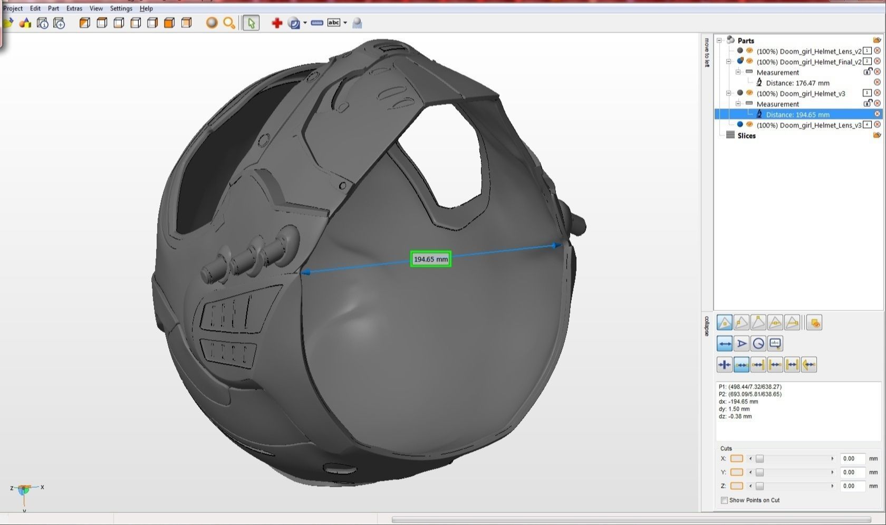Click the vertical 'collapse' panel label
Image resolution: width=886 pixels, height=525 pixels.
tap(707, 326)
